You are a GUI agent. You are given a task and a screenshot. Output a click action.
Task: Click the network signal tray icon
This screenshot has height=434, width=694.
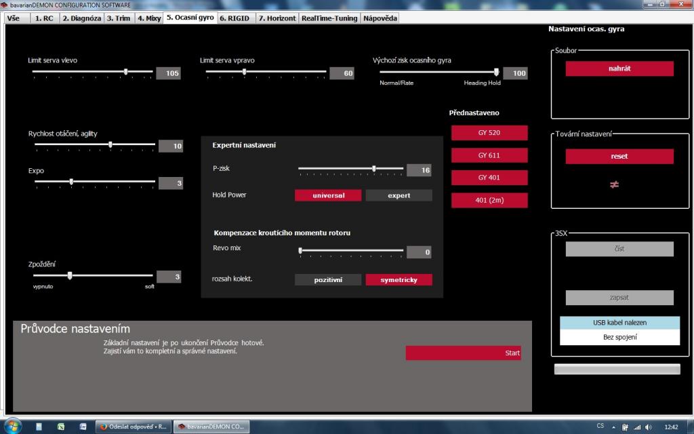pos(636,427)
